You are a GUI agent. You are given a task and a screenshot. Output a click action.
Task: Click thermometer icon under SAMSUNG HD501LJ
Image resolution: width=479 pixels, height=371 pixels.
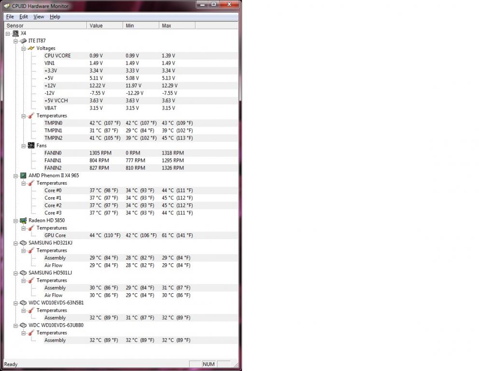click(31, 280)
